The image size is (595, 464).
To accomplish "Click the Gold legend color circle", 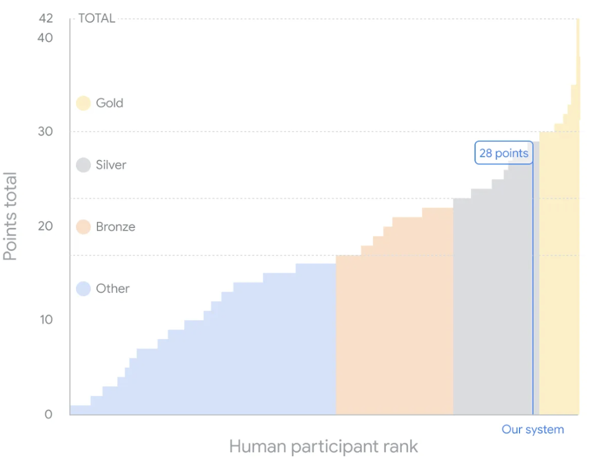I will (x=83, y=103).
